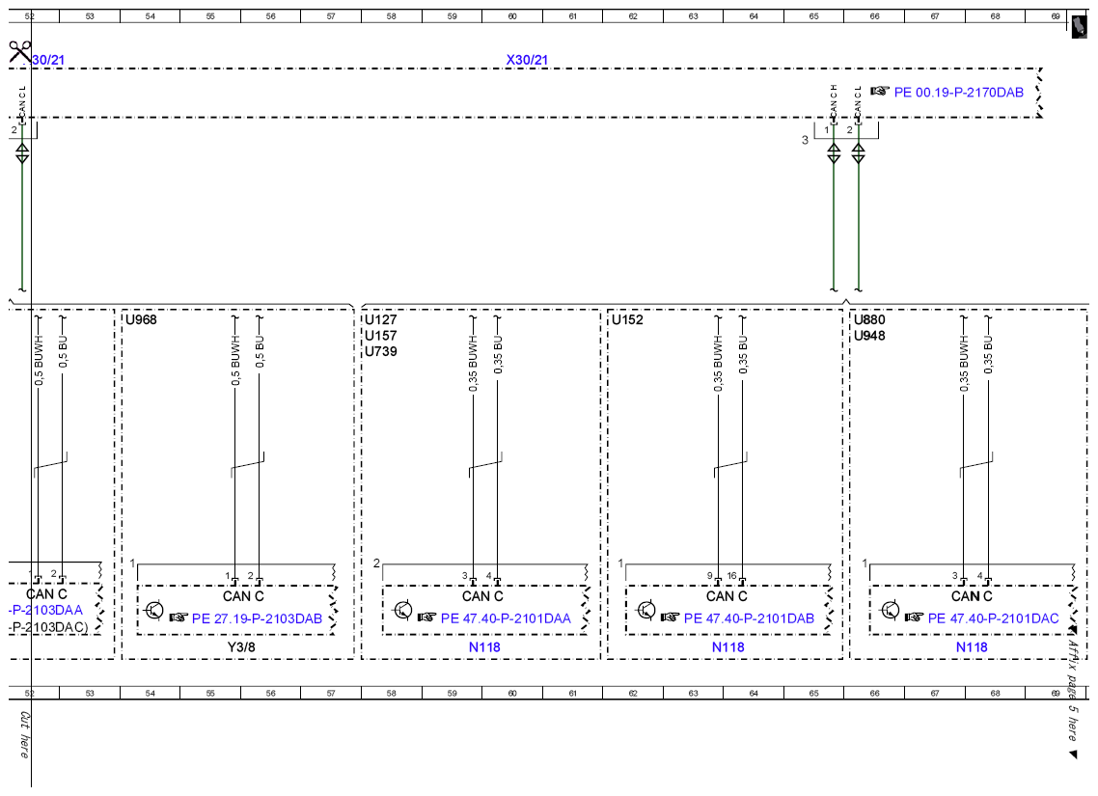Screen dimensions: 1098x796
Task: Open the X30/21 connector link at top center
Action: click(527, 60)
